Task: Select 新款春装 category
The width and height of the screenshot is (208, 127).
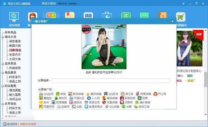Action: click(x=15, y=41)
